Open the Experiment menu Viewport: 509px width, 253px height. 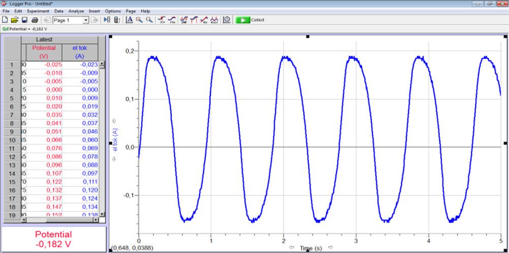pos(38,11)
